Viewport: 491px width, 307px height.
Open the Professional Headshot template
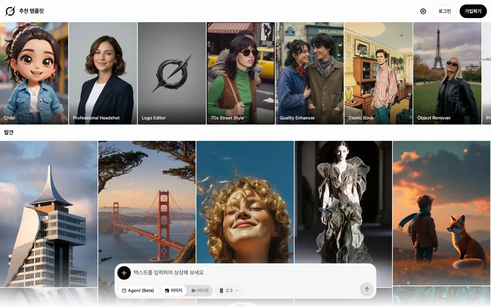[103, 73]
